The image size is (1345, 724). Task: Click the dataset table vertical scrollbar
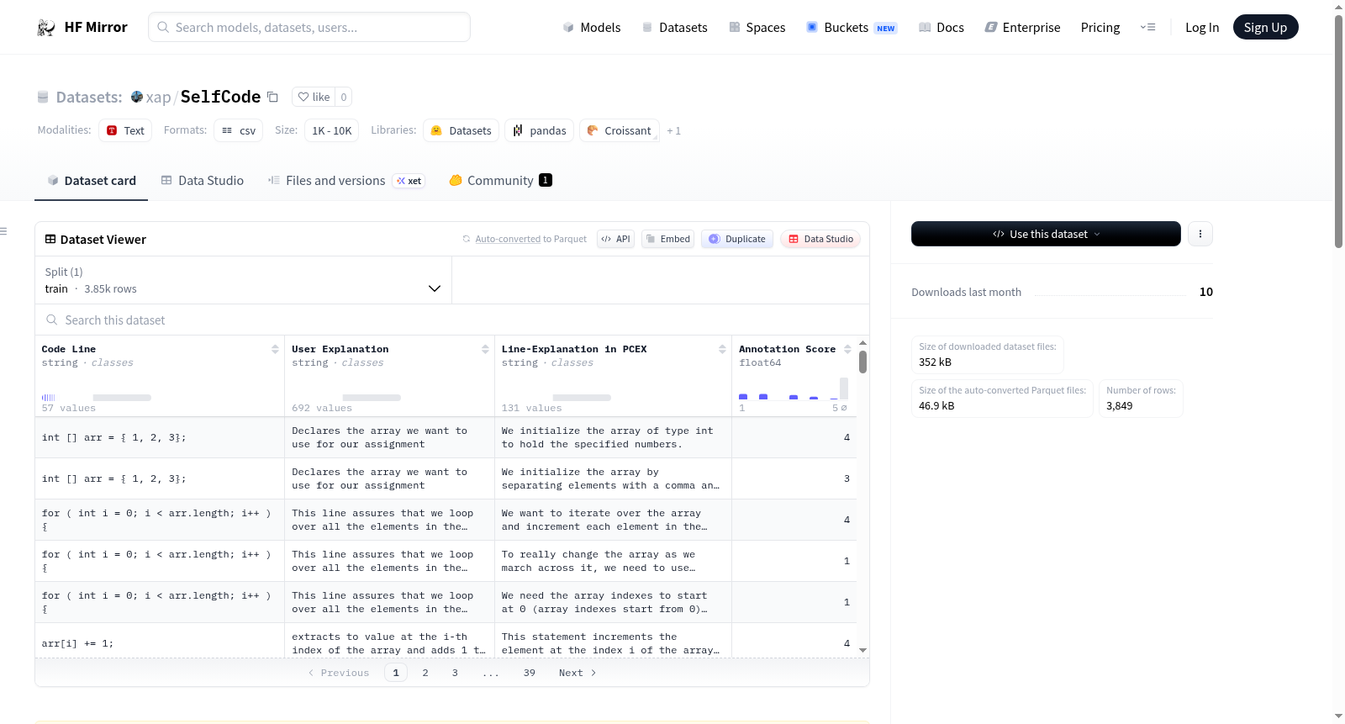[862, 362]
